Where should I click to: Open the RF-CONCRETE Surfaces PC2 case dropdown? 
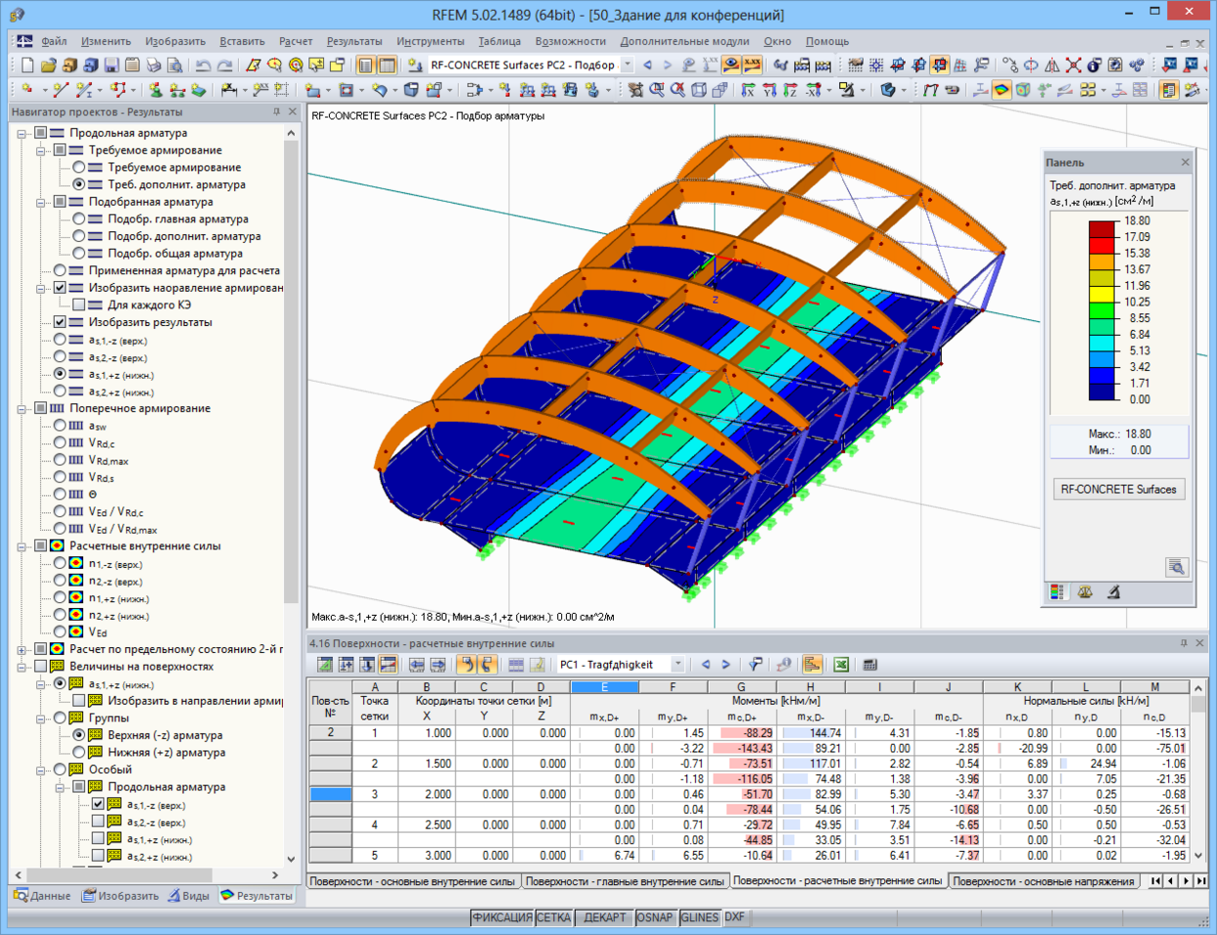click(628, 66)
